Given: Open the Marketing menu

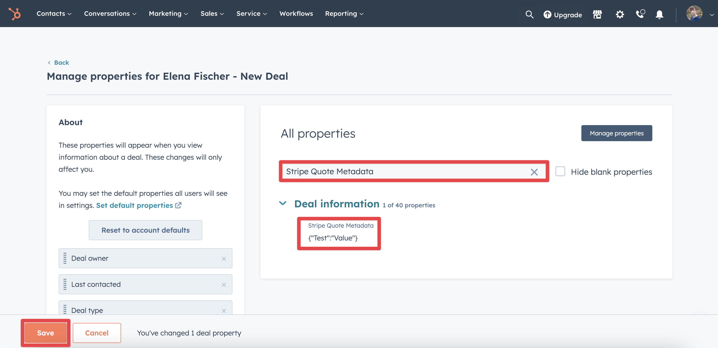Looking at the screenshot, I should click(x=168, y=13).
